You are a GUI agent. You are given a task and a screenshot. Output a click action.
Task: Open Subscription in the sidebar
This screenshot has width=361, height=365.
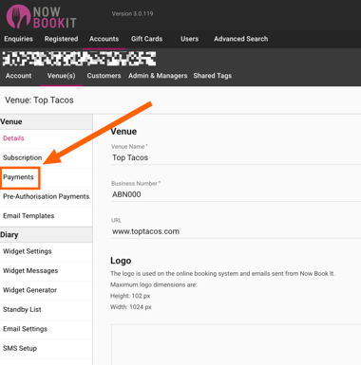point(46,157)
